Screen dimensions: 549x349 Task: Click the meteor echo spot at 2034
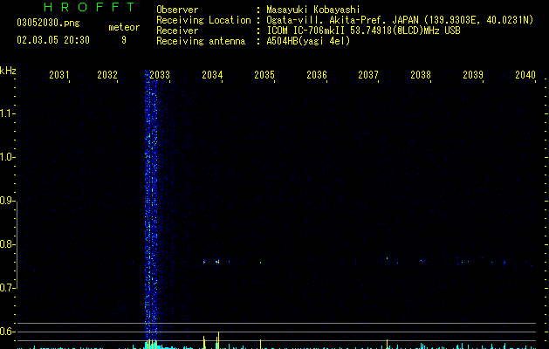pyautogui.click(x=218, y=262)
